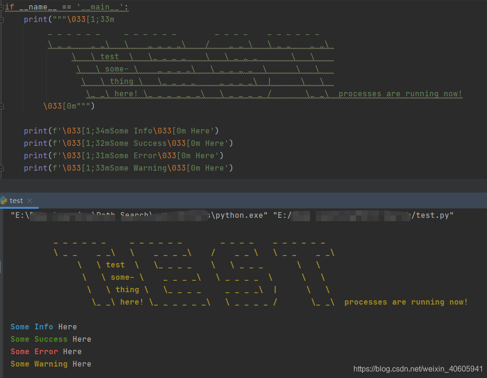Image resolution: width=487 pixels, height=378 pixels.
Task: Click the Python icon on test tab
Action: click(4, 201)
